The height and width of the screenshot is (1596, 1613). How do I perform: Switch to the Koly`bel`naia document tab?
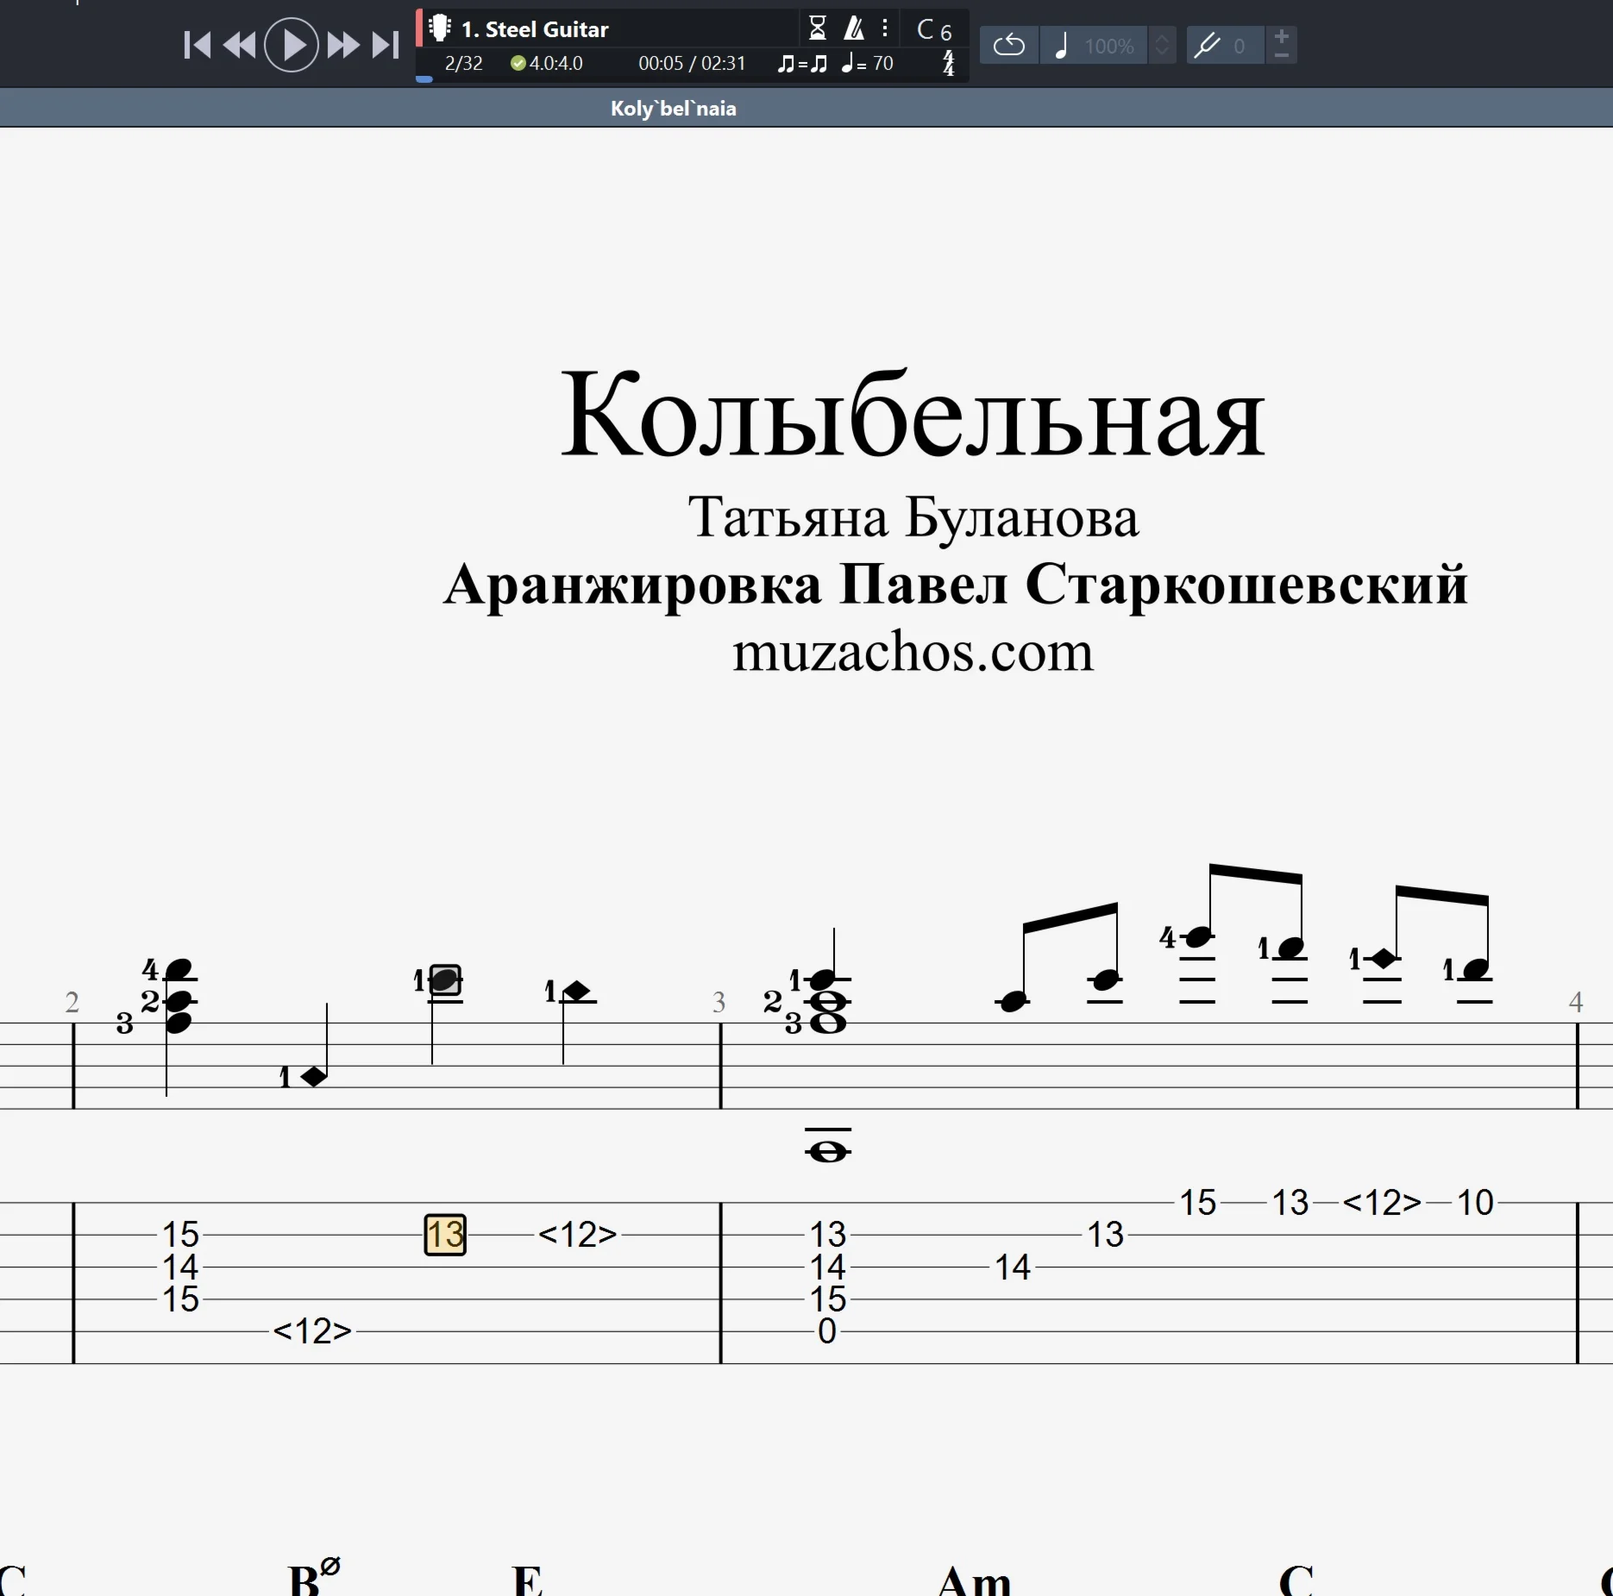673,109
